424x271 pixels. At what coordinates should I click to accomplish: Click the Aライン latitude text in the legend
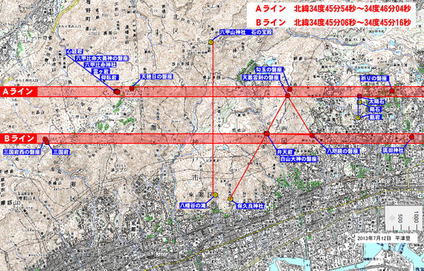pyautogui.click(x=333, y=9)
